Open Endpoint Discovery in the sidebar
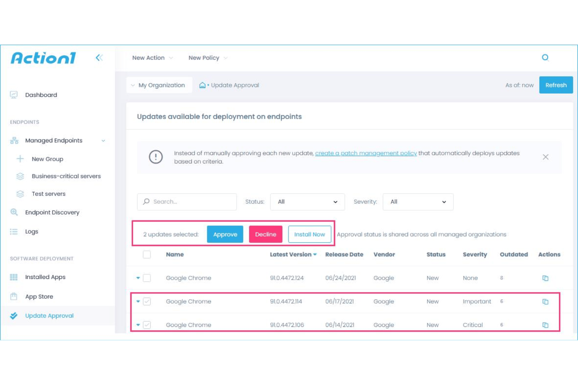Viewport: 578px width, 385px height. pyautogui.click(x=52, y=212)
